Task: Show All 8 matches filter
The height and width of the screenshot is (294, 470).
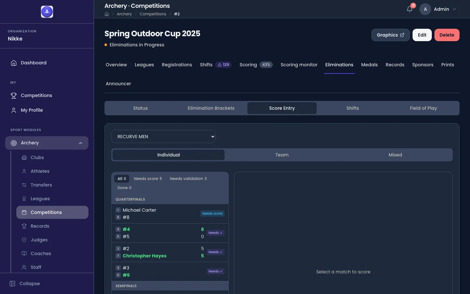Action: [x=122, y=179]
